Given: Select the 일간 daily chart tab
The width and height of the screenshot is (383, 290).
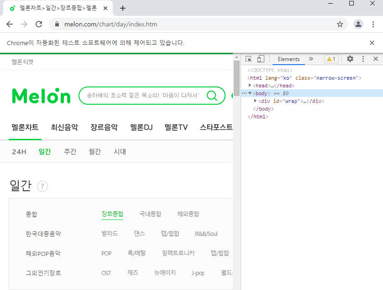Looking at the screenshot, I should click(45, 152).
